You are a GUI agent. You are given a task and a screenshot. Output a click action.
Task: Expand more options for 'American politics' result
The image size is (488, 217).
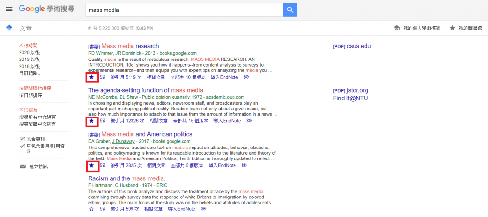tap(244, 165)
